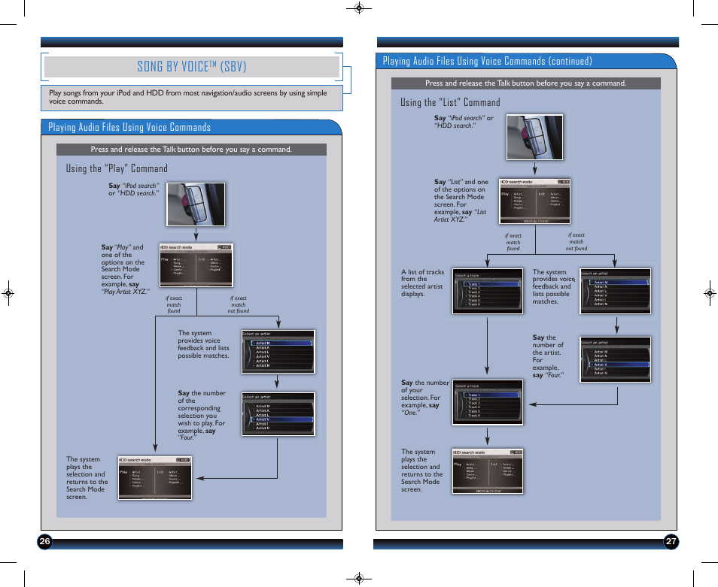This screenshot has height=587, width=718.
Task: Click the "if exact match found" label on page 26
Action: coord(174,304)
